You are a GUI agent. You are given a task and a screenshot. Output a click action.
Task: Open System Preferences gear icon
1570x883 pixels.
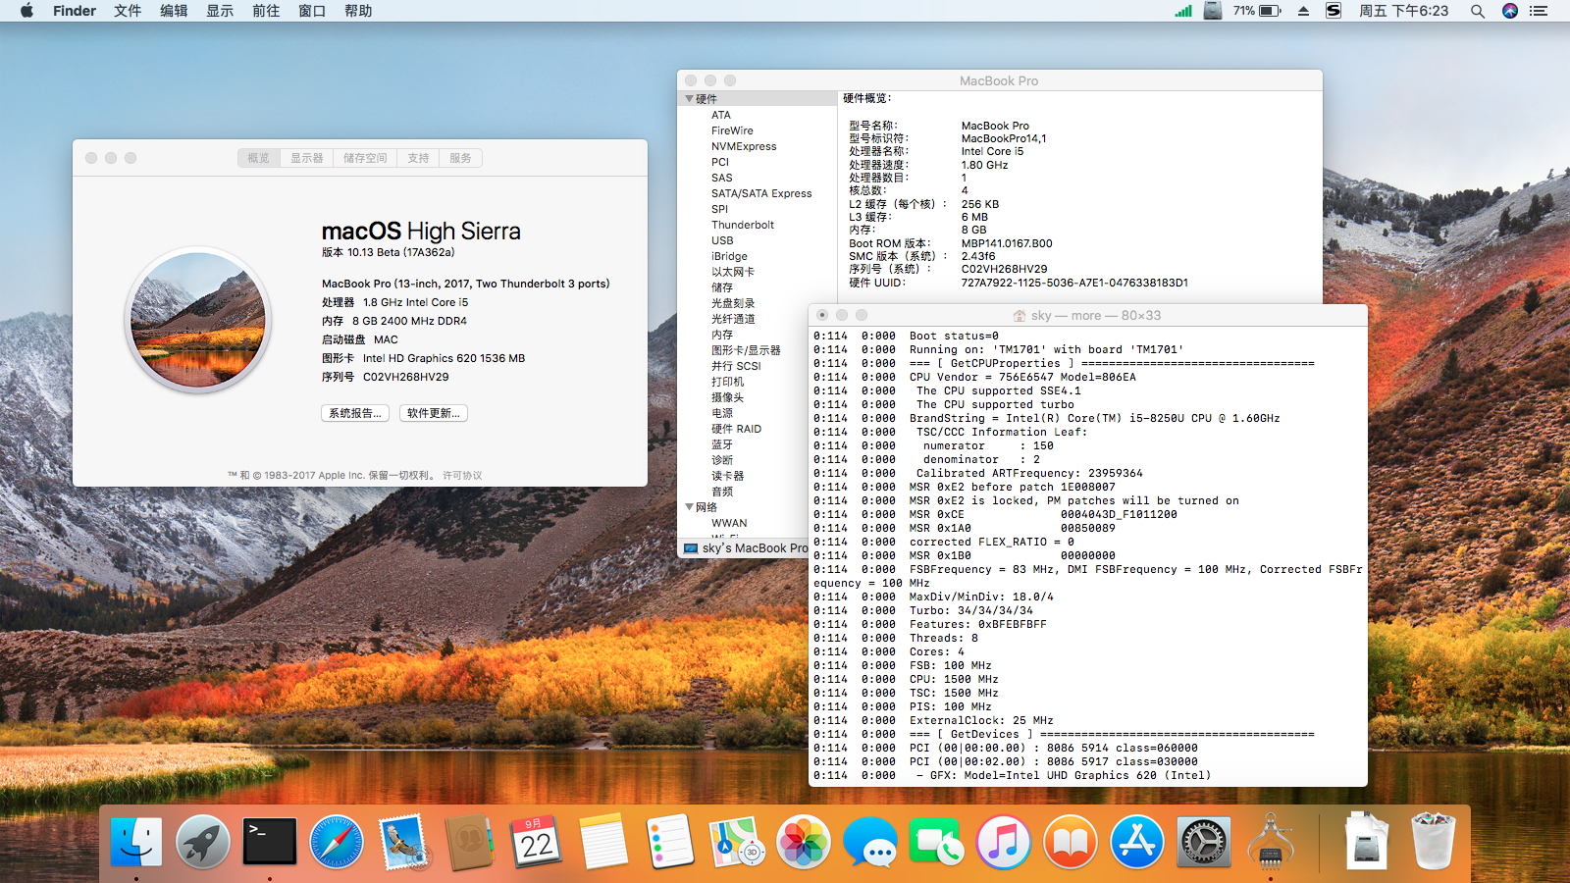point(1204,842)
